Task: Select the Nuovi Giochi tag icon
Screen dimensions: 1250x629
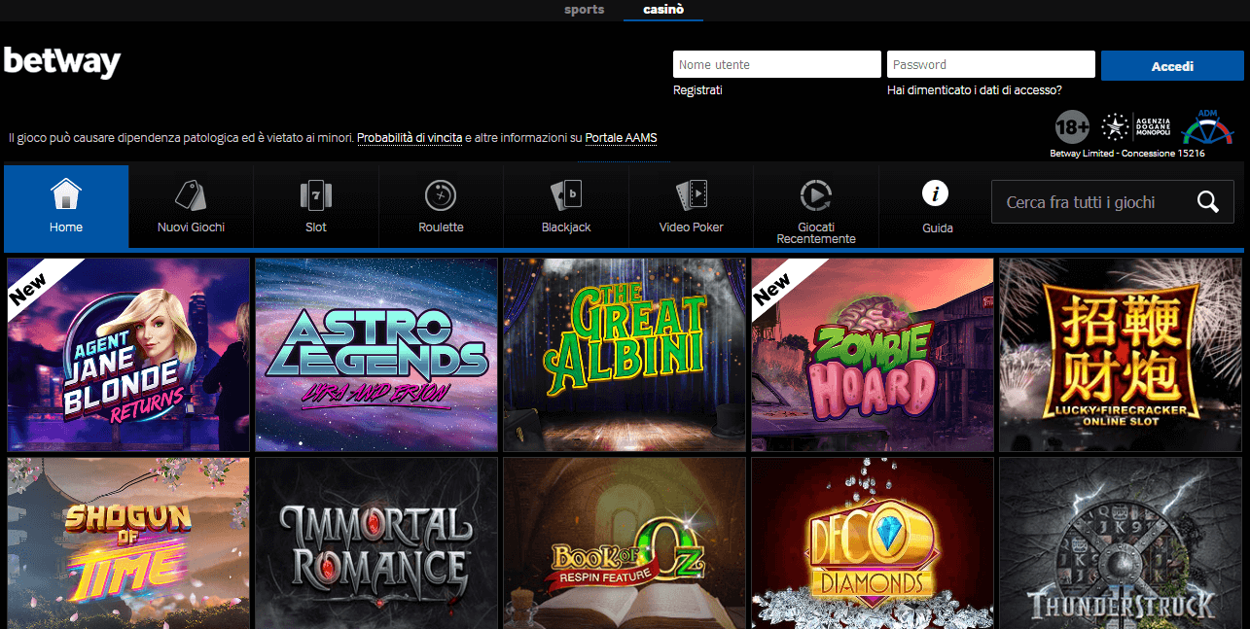Action: [191, 195]
